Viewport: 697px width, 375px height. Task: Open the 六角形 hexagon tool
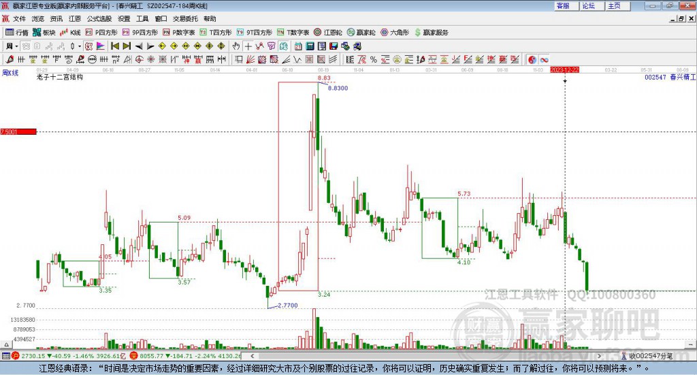(x=395, y=33)
